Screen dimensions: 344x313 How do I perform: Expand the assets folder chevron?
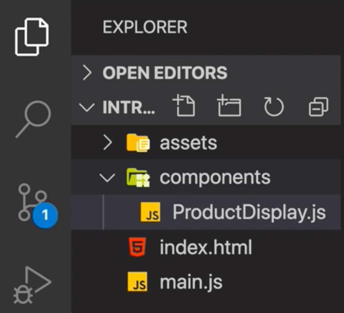108,142
